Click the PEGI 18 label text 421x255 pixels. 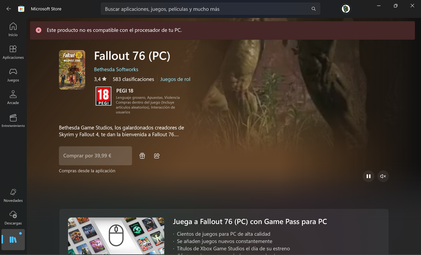tap(125, 91)
